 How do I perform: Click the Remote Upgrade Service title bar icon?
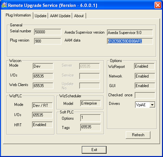coord(4,5)
